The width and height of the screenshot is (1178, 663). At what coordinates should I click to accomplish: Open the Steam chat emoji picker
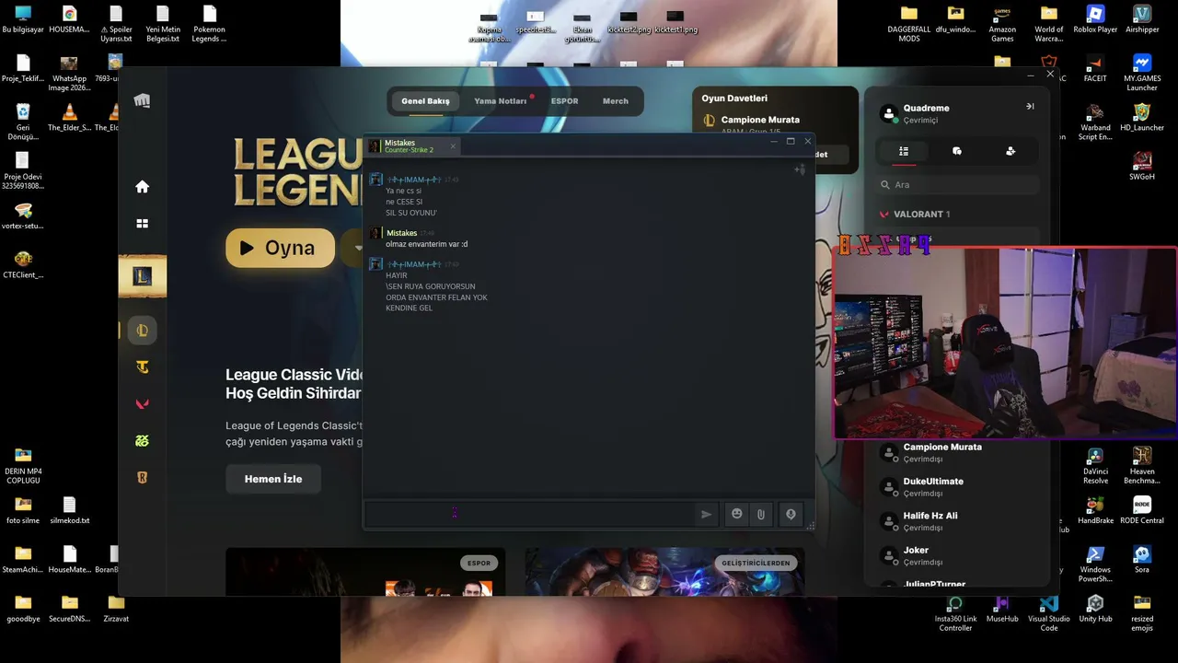pyautogui.click(x=736, y=515)
